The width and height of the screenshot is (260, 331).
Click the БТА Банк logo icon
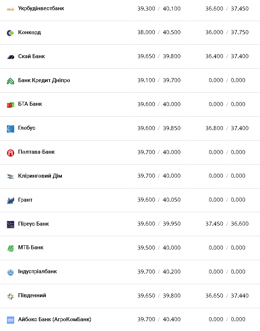(x=11, y=105)
